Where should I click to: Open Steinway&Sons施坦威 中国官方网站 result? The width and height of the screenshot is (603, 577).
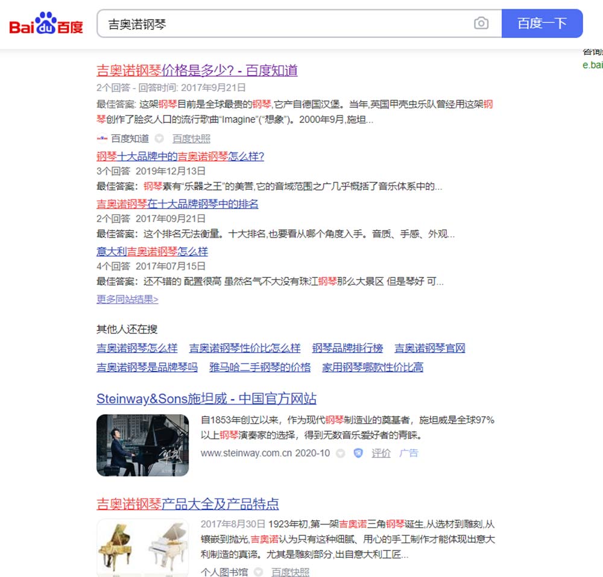[x=206, y=399]
